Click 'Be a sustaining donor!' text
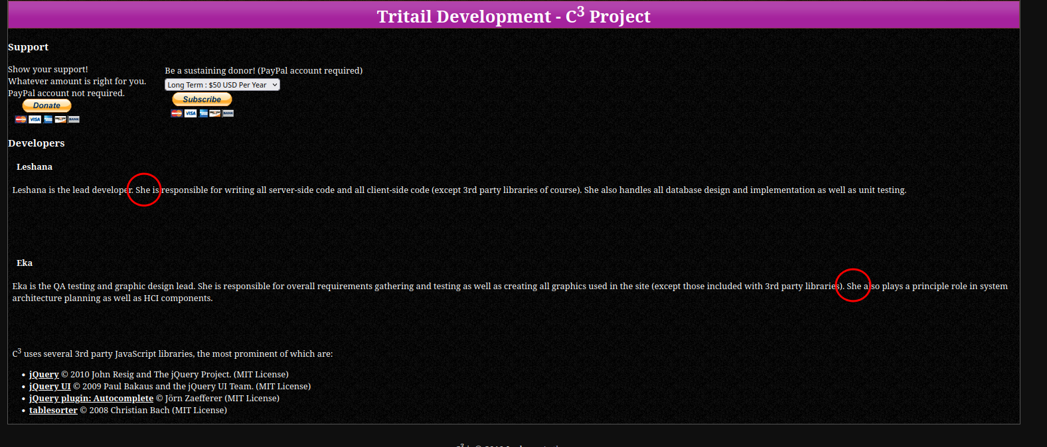 (x=210, y=71)
